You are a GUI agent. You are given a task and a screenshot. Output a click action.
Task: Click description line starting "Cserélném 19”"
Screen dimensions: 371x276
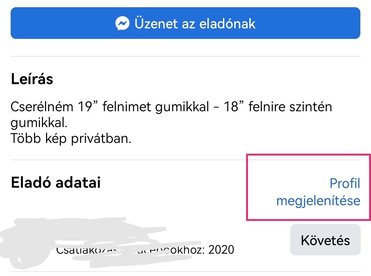[x=171, y=106]
